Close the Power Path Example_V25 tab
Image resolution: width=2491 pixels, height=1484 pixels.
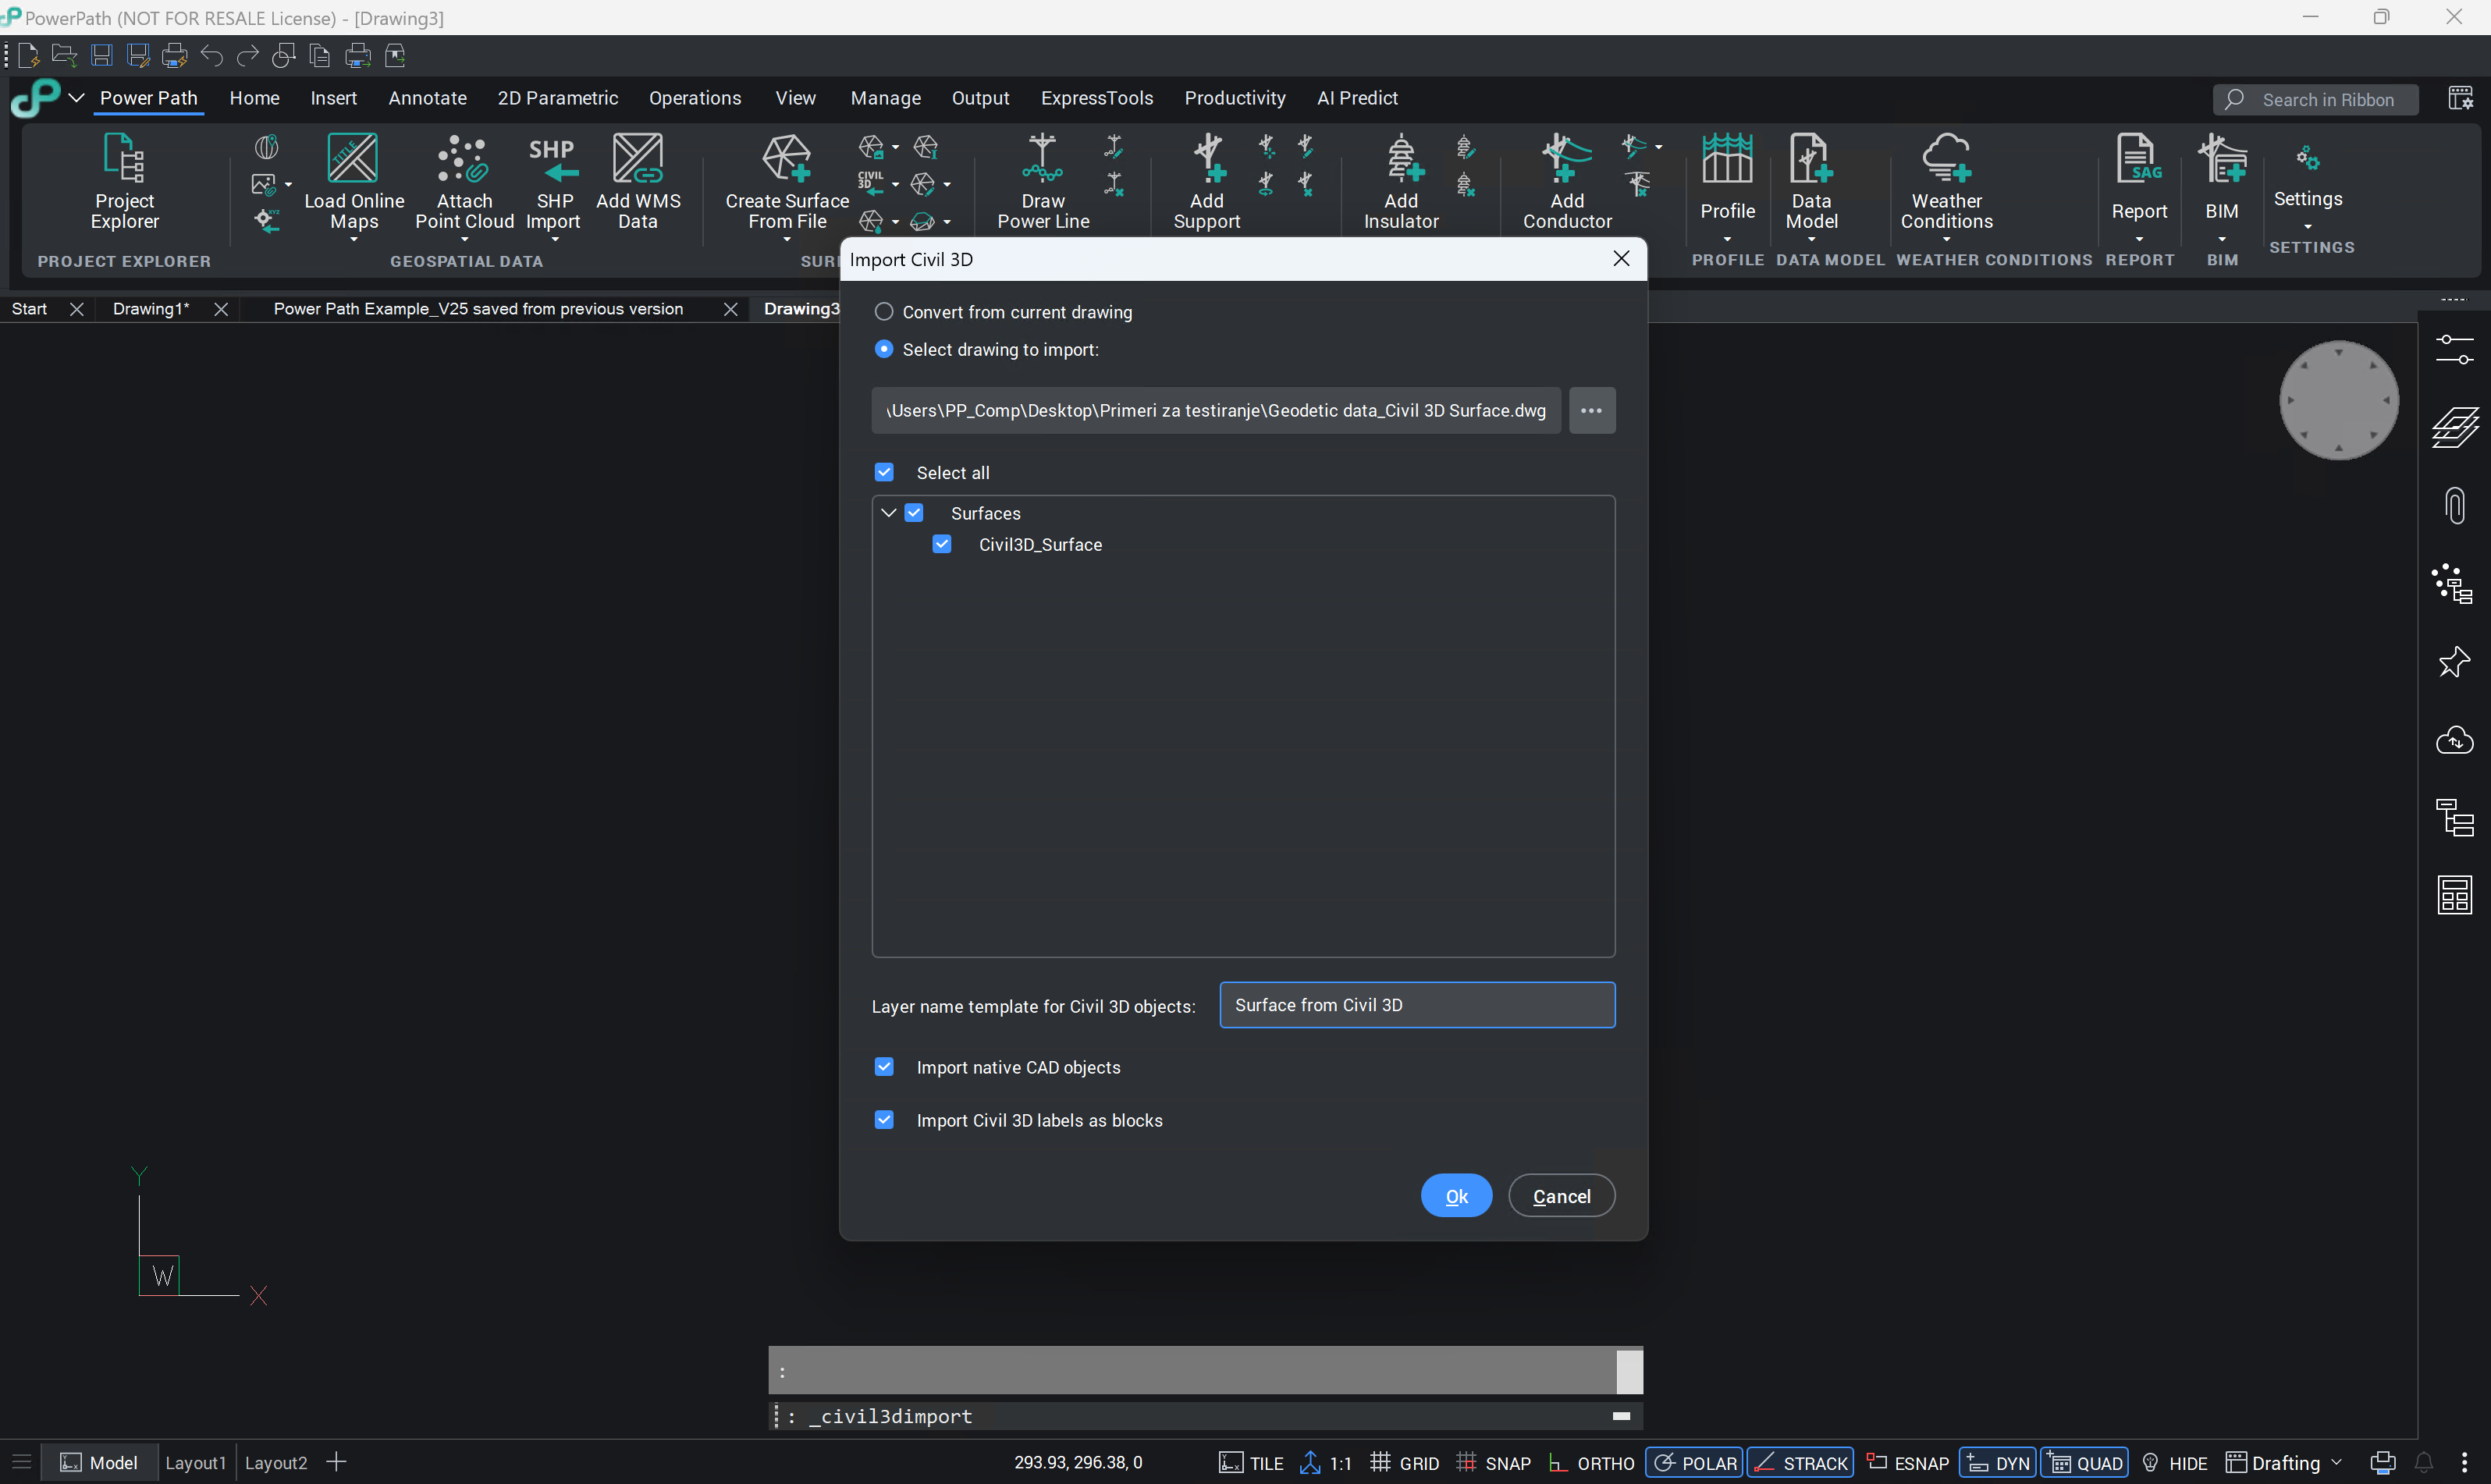(x=730, y=309)
